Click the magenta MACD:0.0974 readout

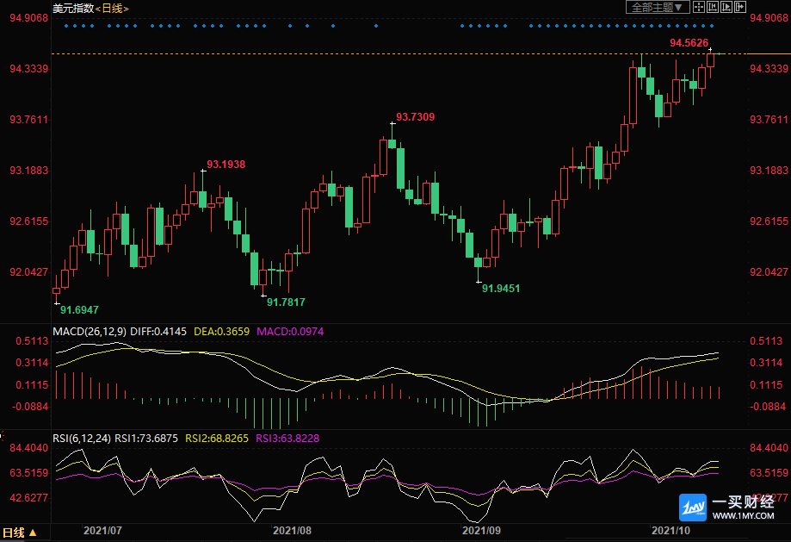click(290, 332)
